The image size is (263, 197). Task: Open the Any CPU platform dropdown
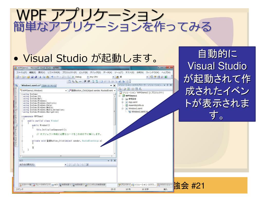[113, 77]
